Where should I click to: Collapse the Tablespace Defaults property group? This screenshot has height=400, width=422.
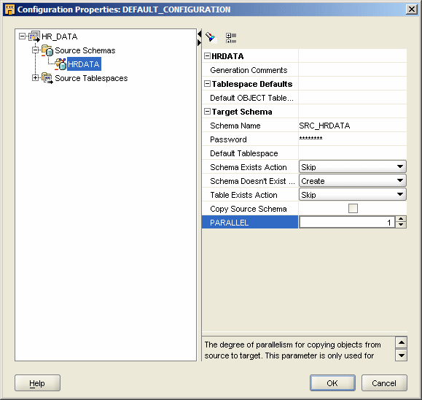tap(207, 84)
